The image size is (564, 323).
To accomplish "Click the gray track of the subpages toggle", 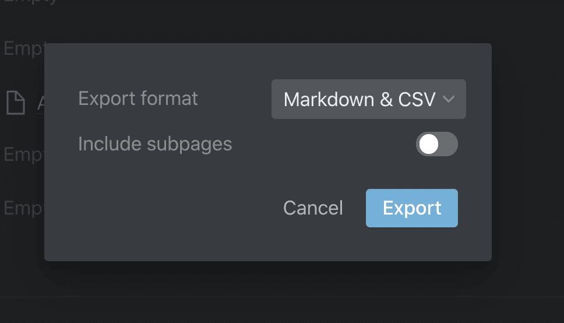I will (x=449, y=144).
